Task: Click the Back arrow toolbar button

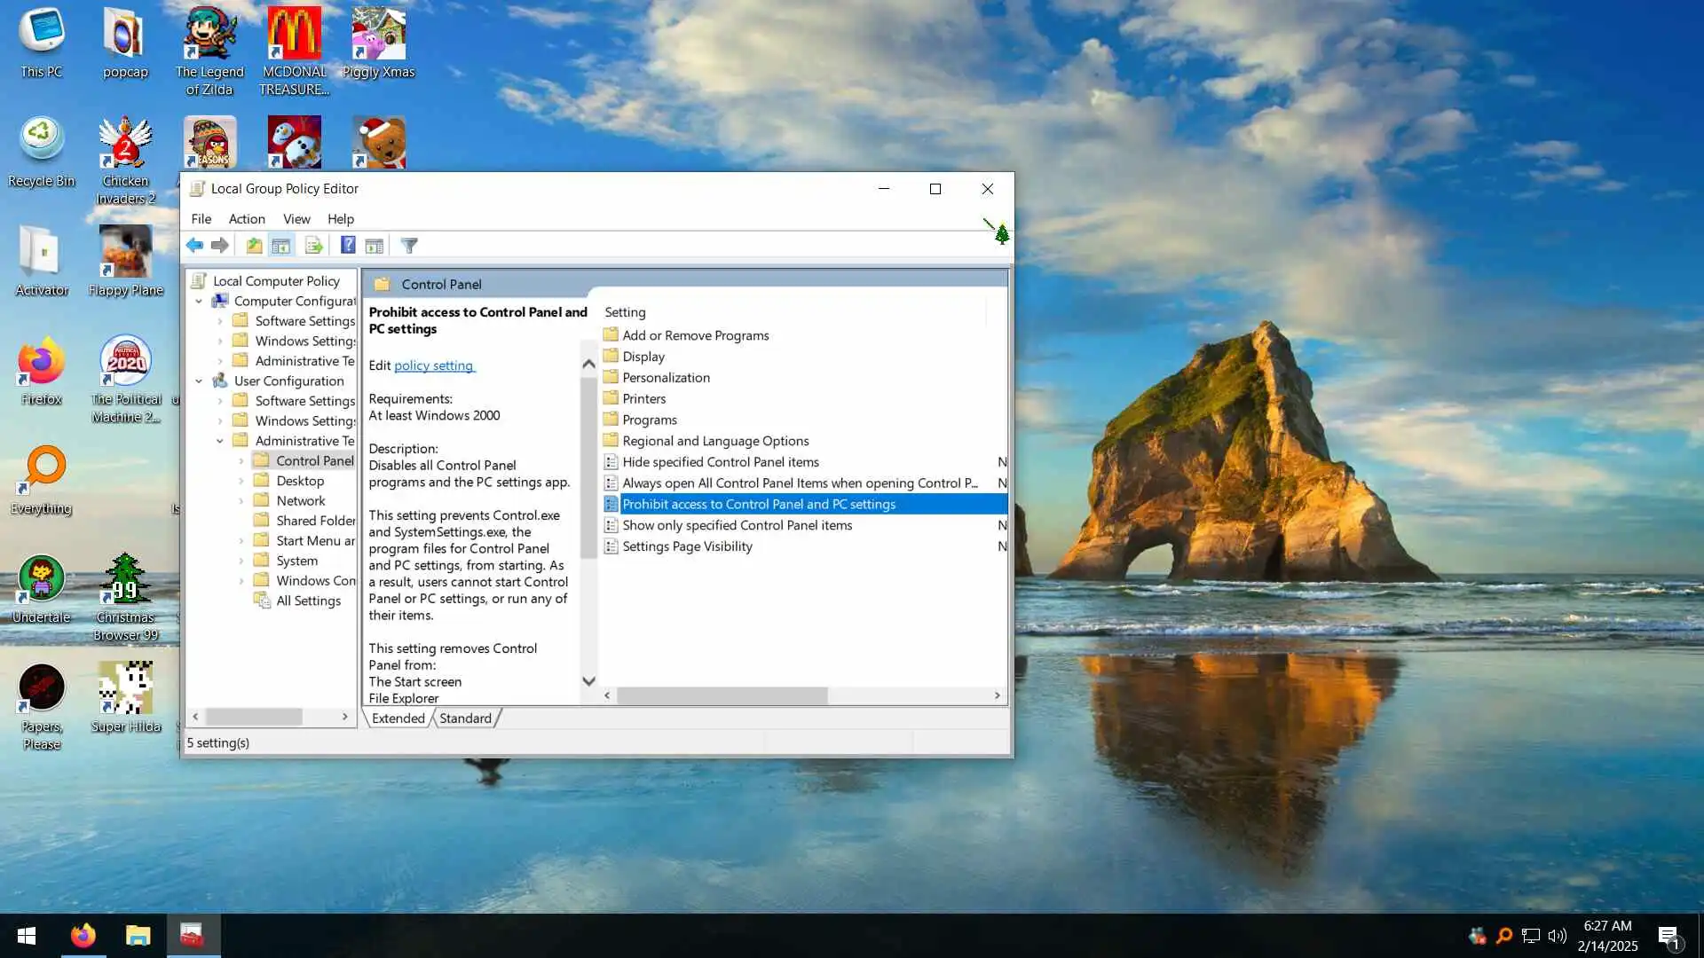Action: pos(194,246)
